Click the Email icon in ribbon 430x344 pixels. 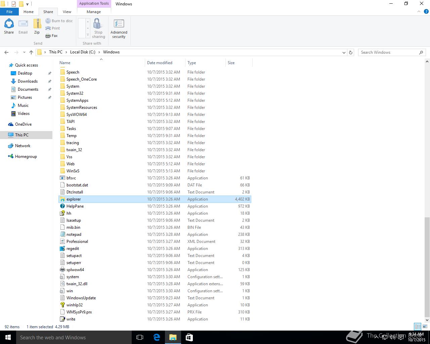click(x=23, y=27)
